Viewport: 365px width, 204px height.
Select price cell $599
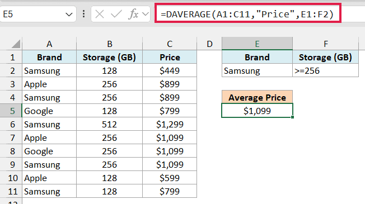click(170, 178)
